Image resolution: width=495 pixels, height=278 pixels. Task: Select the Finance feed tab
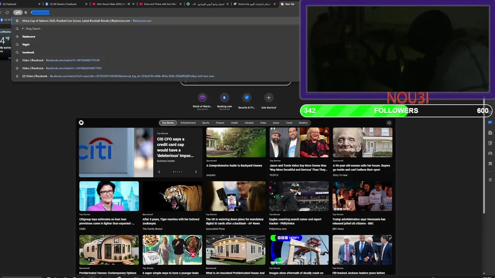pyautogui.click(x=220, y=123)
